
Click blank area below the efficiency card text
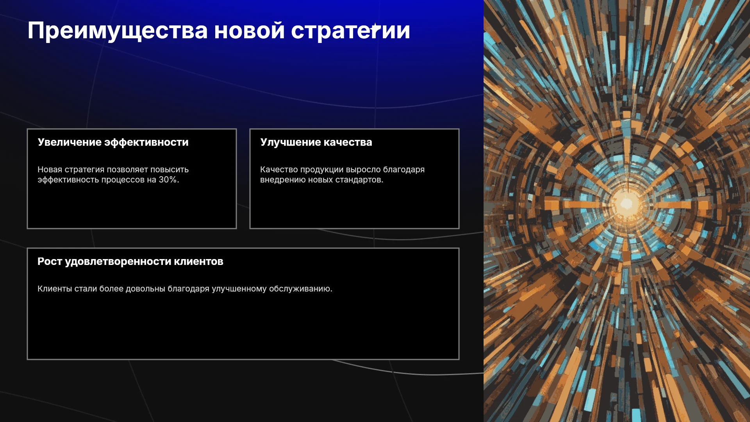coord(132,207)
